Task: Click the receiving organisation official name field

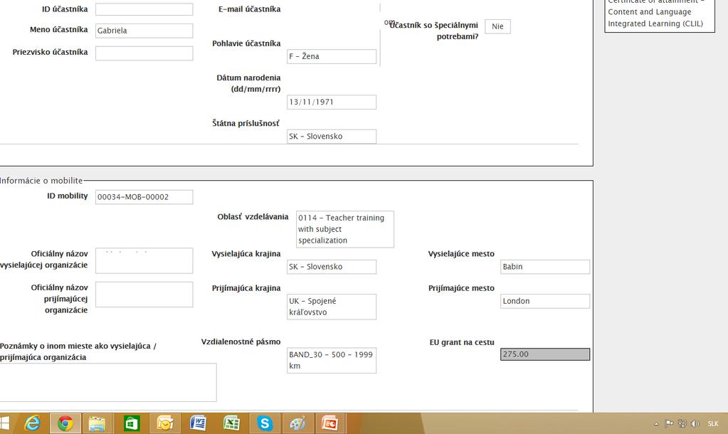Action: click(x=144, y=295)
